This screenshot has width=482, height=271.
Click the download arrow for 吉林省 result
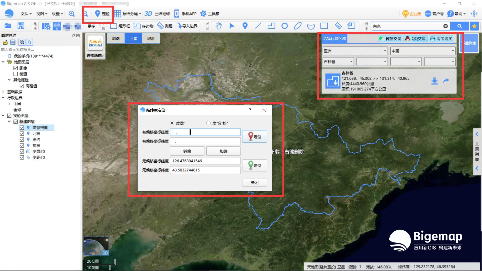(x=435, y=81)
